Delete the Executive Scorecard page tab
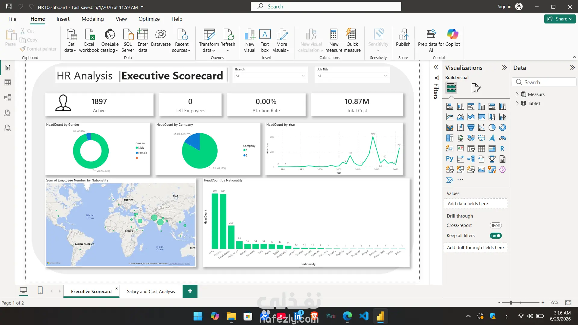Screen dimensions: 578x325 117,288
